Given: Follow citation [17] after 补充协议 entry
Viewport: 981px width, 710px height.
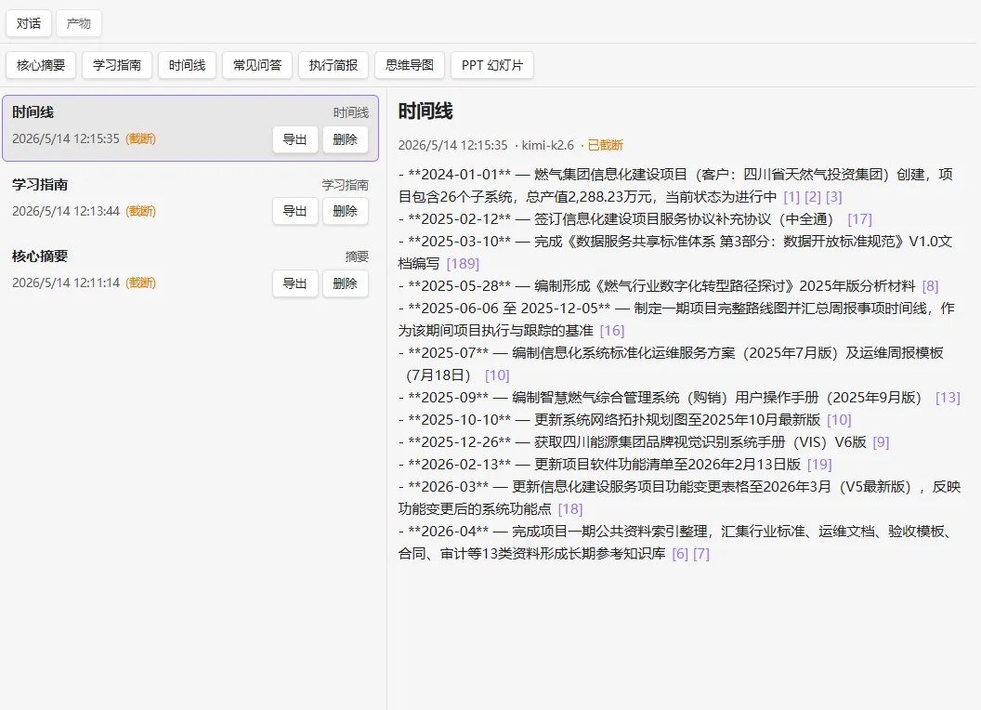Looking at the screenshot, I should [x=859, y=219].
